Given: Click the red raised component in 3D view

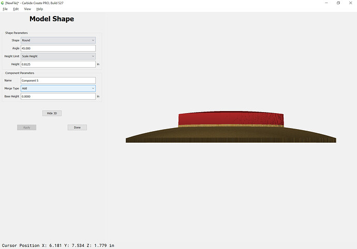Looking at the screenshot, I should [x=231, y=119].
